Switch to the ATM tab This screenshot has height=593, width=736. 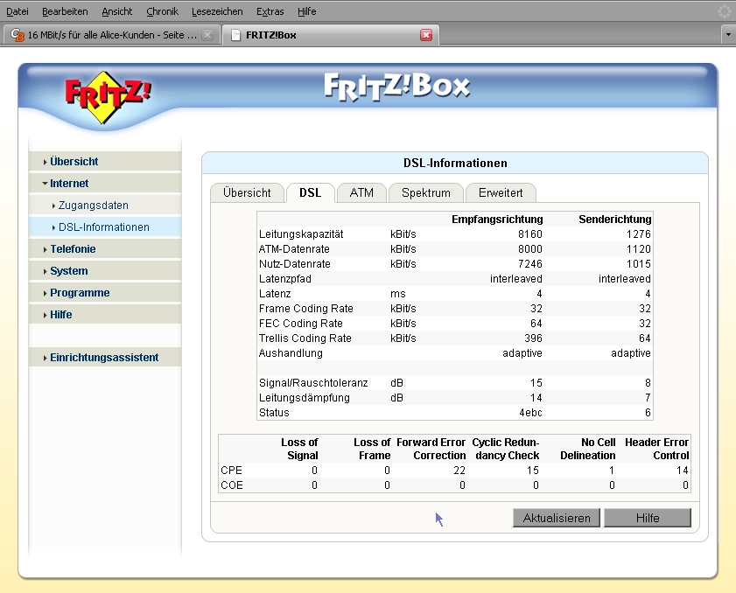tap(361, 192)
